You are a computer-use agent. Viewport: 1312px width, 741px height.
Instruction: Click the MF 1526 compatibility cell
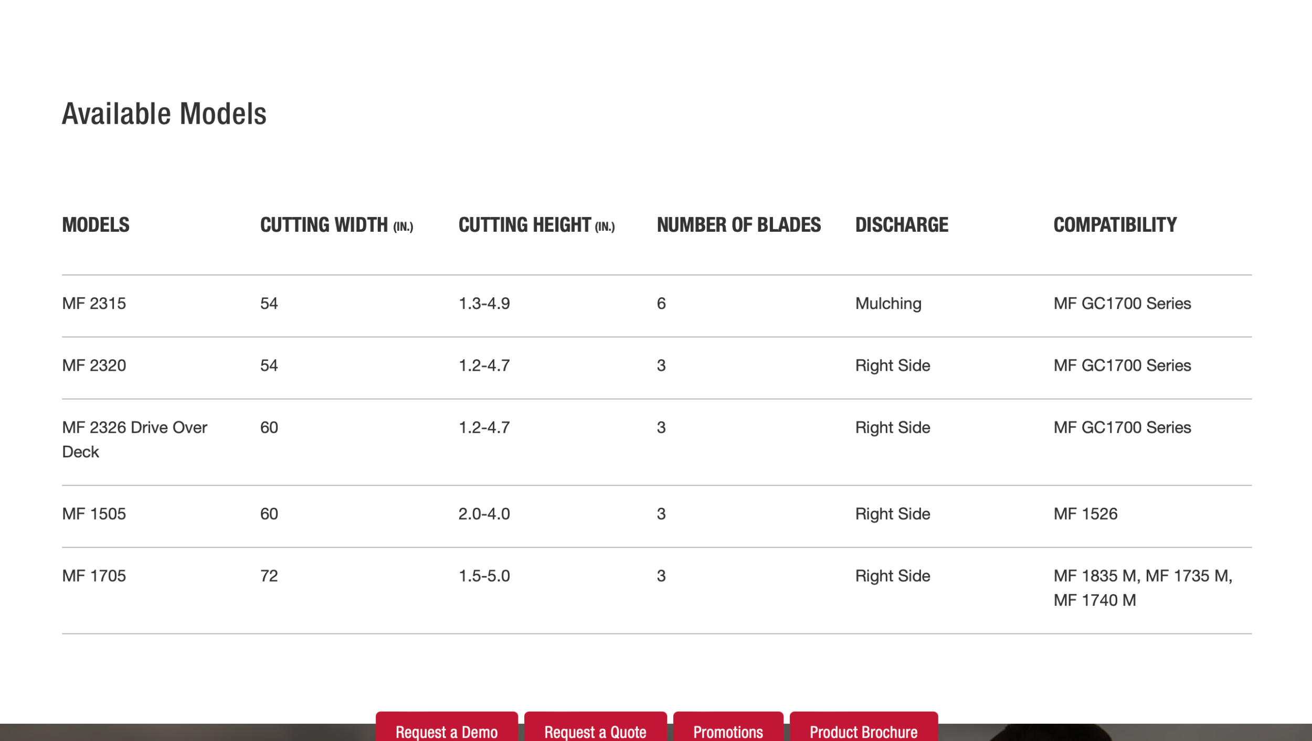point(1085,514)
